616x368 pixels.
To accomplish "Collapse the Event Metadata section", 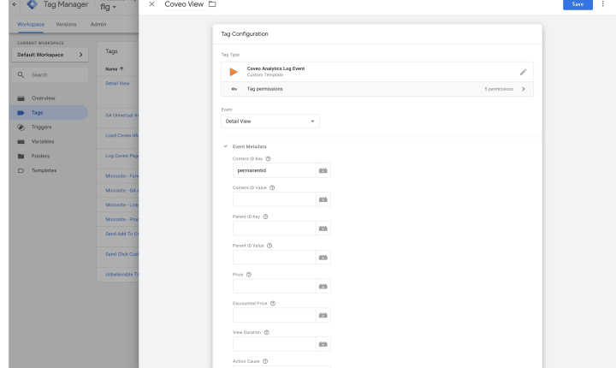I will coord(226,146).
